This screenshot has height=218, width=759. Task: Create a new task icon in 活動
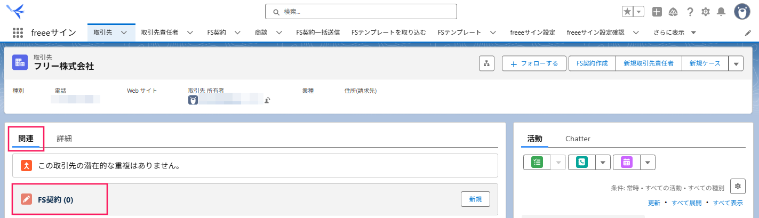coord(537,163)
